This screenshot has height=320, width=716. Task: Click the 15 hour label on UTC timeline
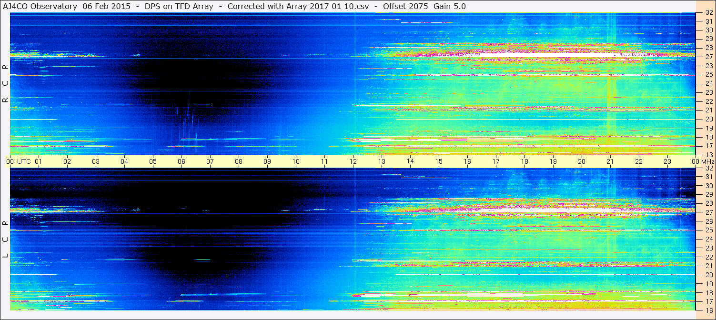tap(439, 161)
